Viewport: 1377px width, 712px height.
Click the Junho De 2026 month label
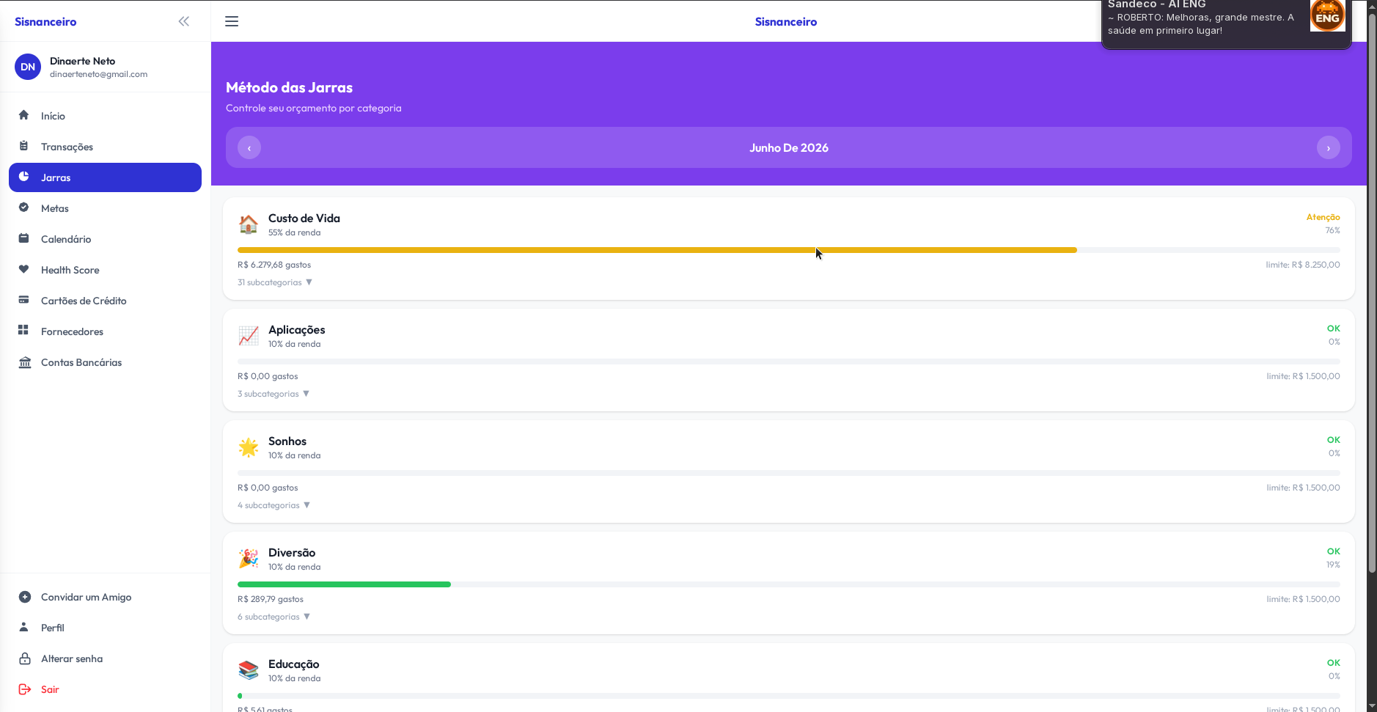click(x=789, y=147)
